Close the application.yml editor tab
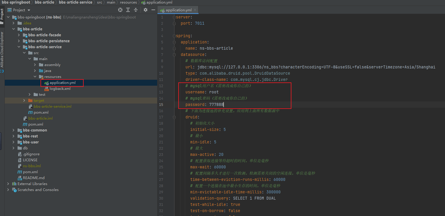Viewport: 445px width, 216px height. [195, 10]
